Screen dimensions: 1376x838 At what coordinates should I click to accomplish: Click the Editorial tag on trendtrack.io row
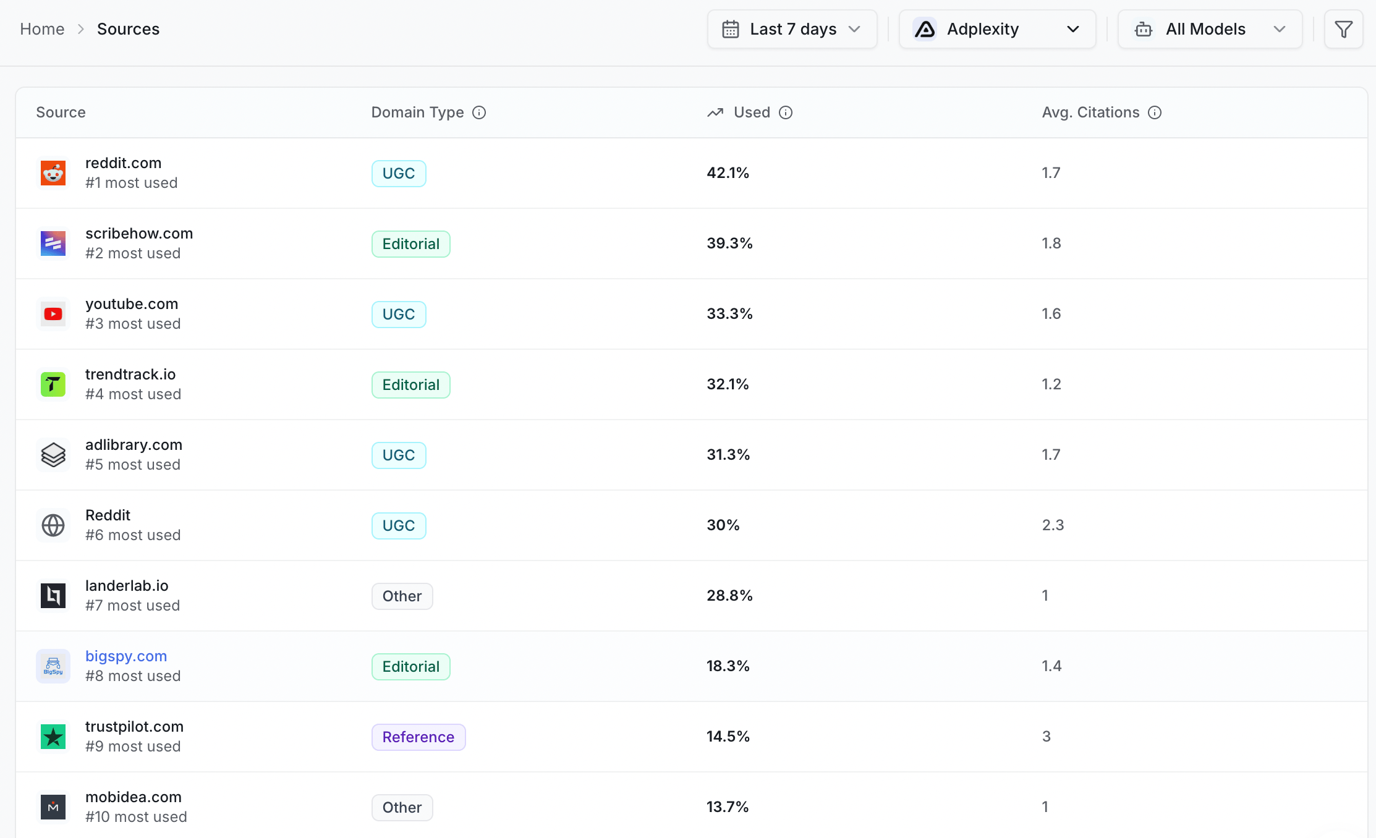[411, 385]
